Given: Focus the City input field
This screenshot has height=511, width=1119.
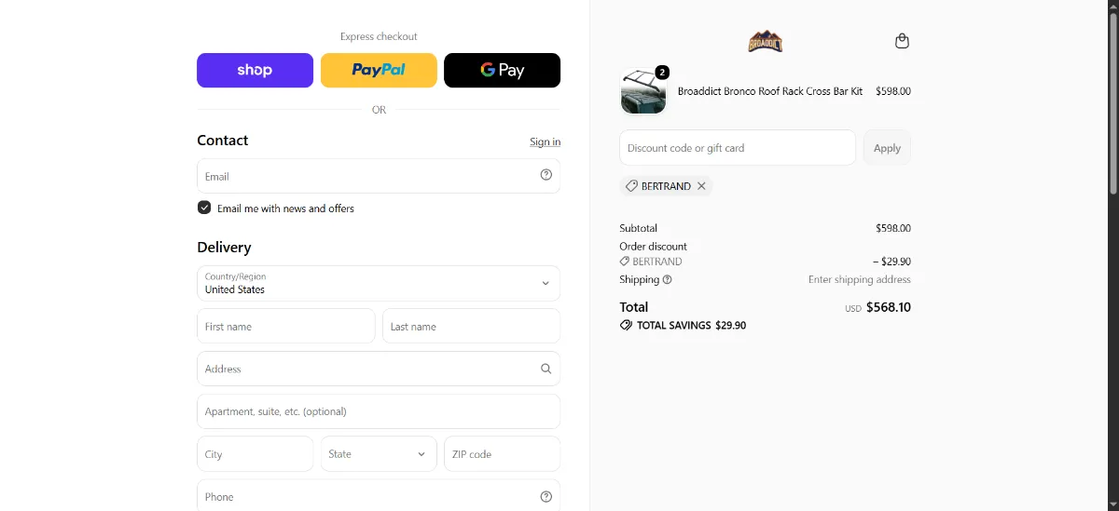Looking at the screenshot, I should (255, 454).
